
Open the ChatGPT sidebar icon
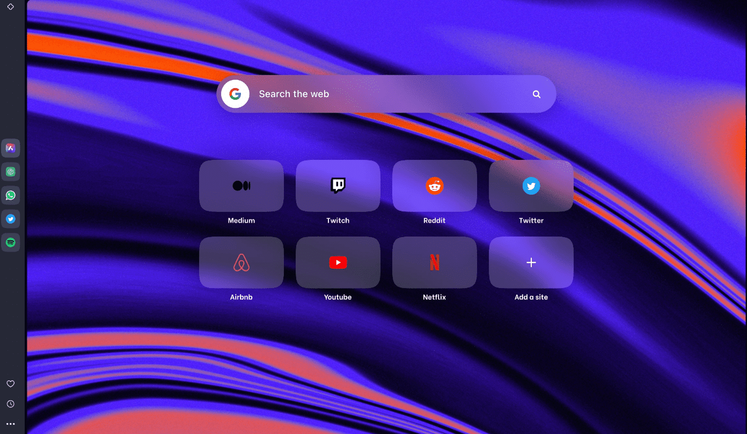[x=11, y=172]
